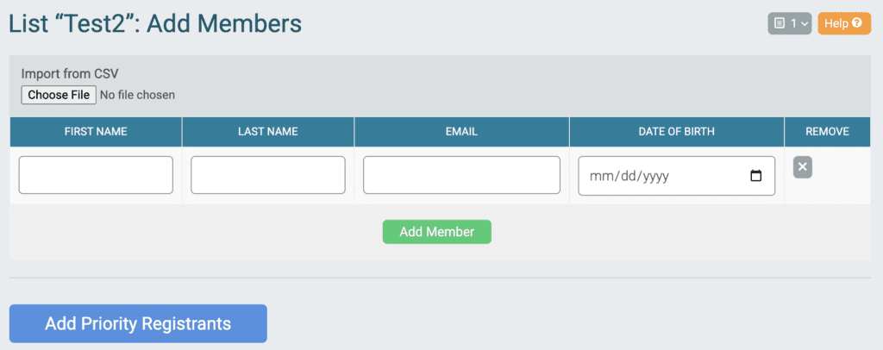The width and height of the screenshot is (883, 350).
Task: Click the list icon beside the number 1
Action: pos(780,23)
